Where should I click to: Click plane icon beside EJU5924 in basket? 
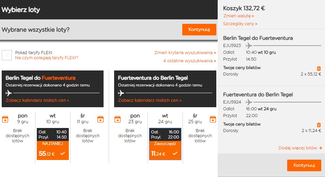[x=249, y=102]
